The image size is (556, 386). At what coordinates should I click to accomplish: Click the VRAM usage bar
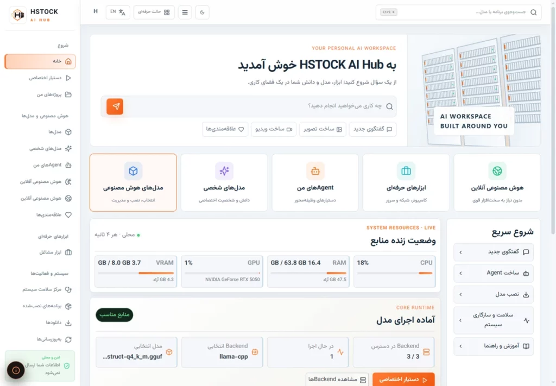tap(136, 273)
